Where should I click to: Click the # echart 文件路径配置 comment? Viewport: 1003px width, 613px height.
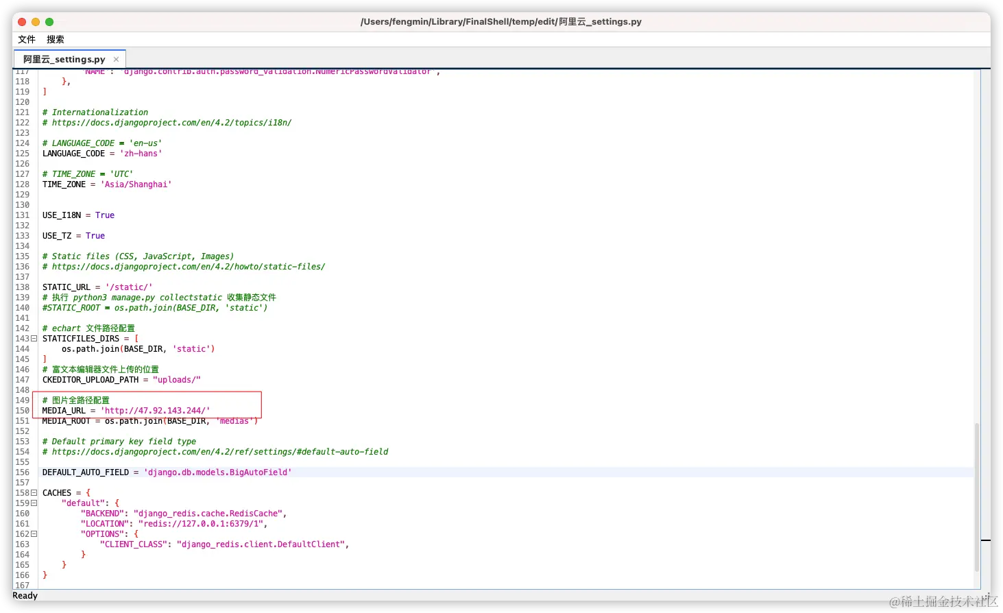[x=88, y=328]
